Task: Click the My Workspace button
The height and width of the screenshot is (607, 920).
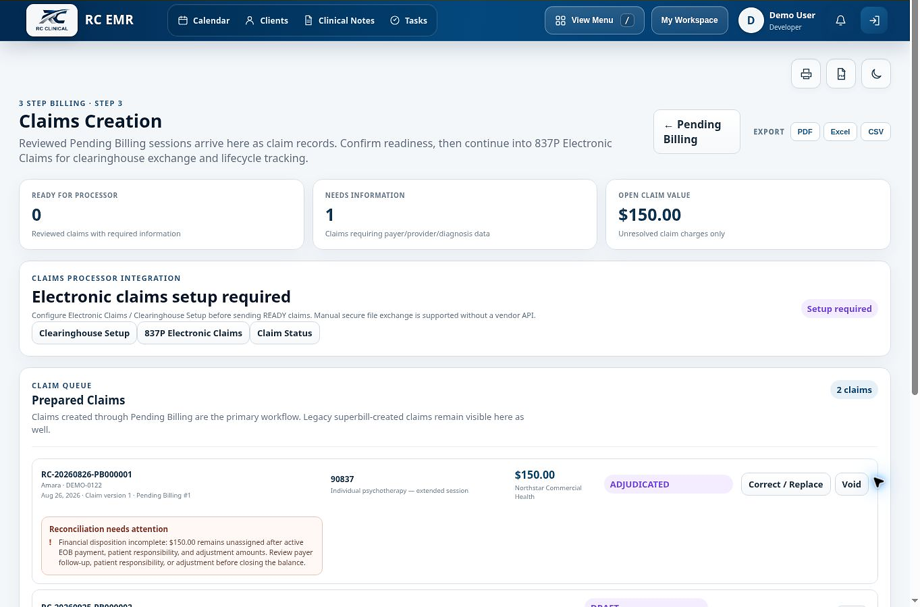Action: [689, 20]
